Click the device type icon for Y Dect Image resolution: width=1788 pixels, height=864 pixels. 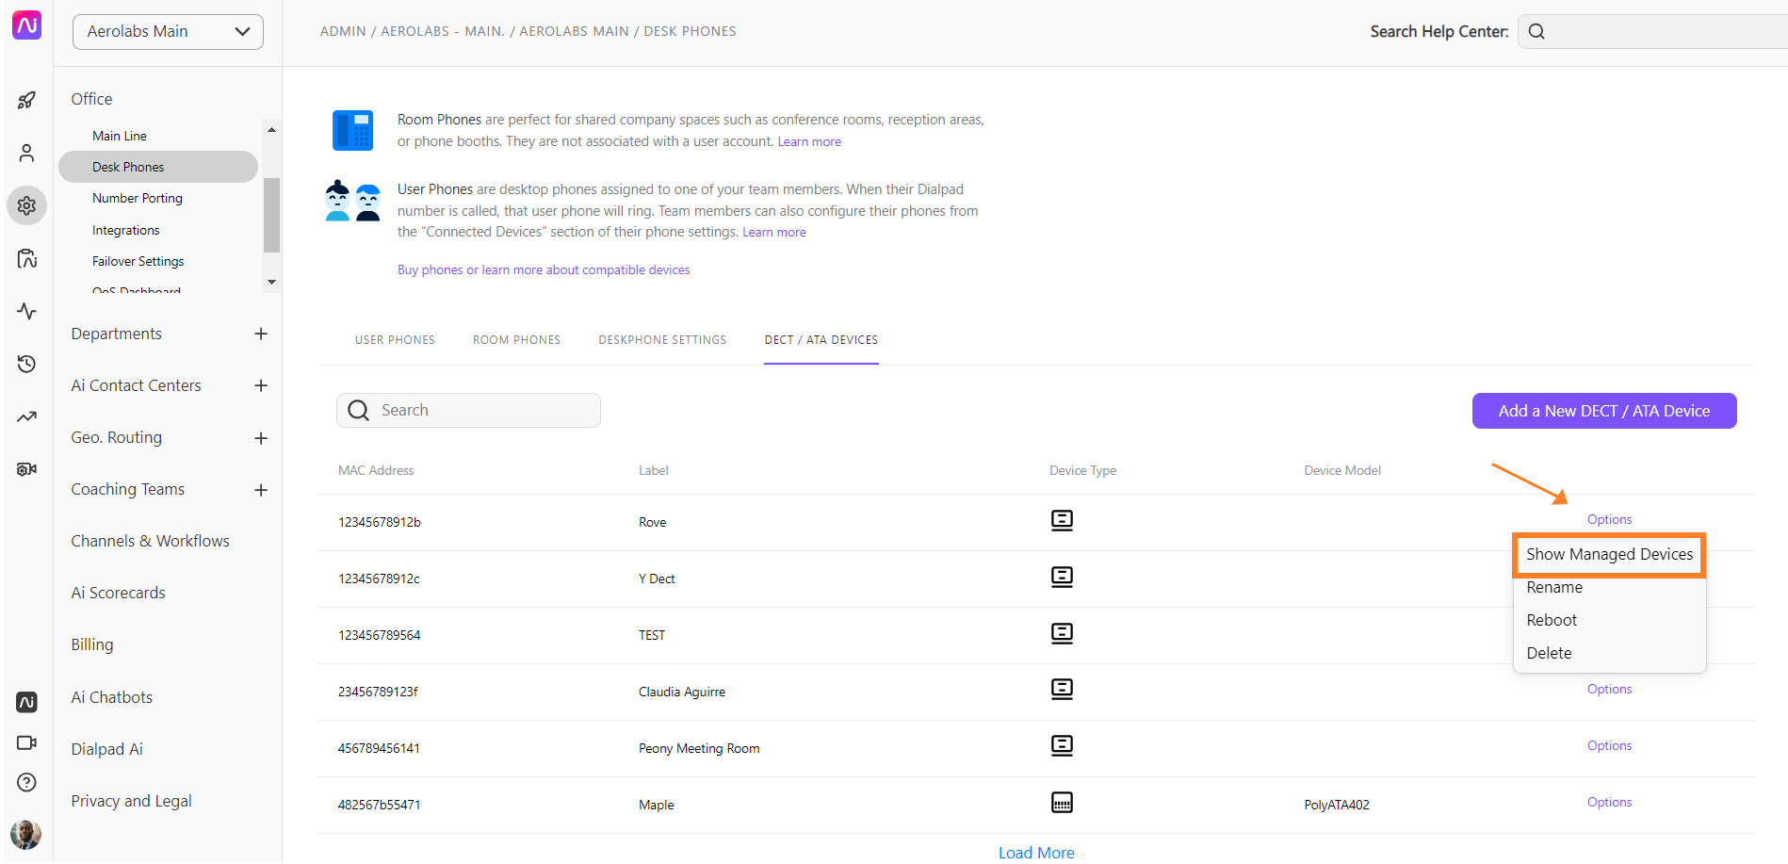(x=1062, y=577)
